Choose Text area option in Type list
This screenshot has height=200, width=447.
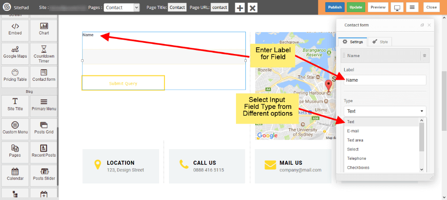[382, 140]
